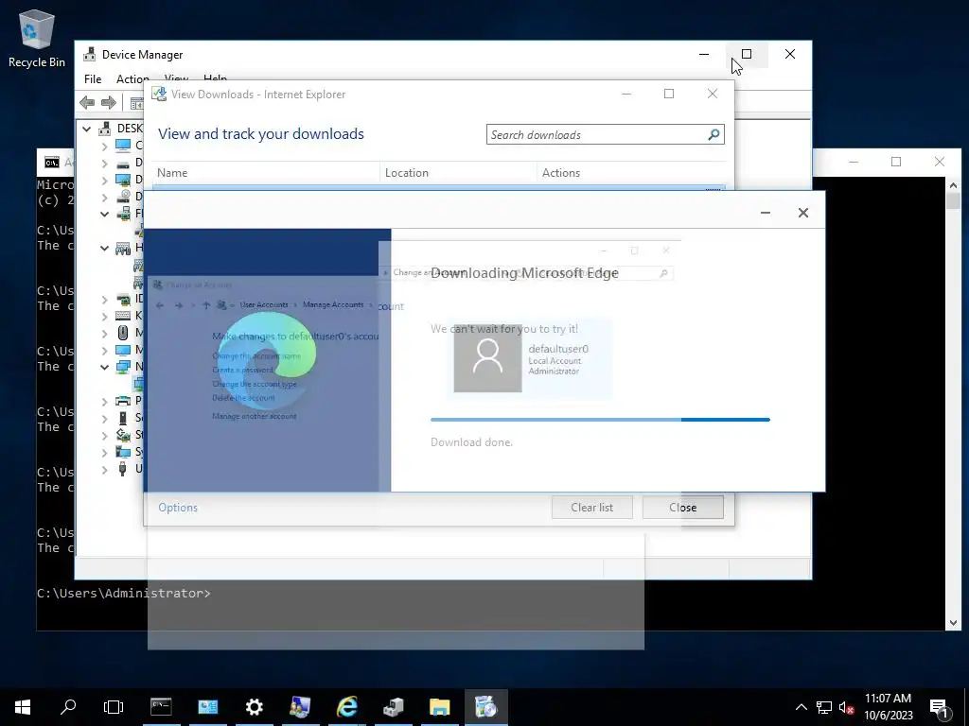The width and height of the screenshot is (969, 726).
Task: Select the keyboard category icon in Device Manager
Action: tap(123, 316)
